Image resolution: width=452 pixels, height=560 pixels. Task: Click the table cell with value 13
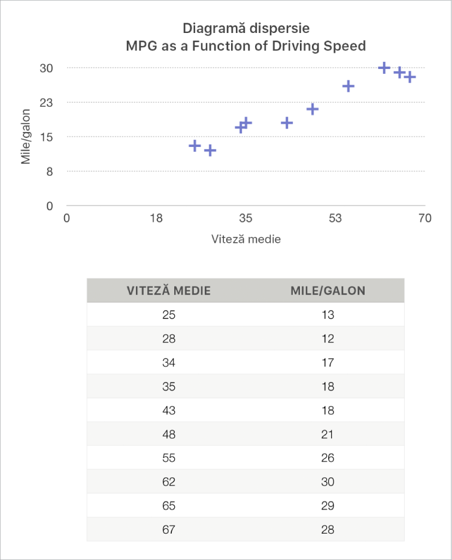[x=327, y=315]
